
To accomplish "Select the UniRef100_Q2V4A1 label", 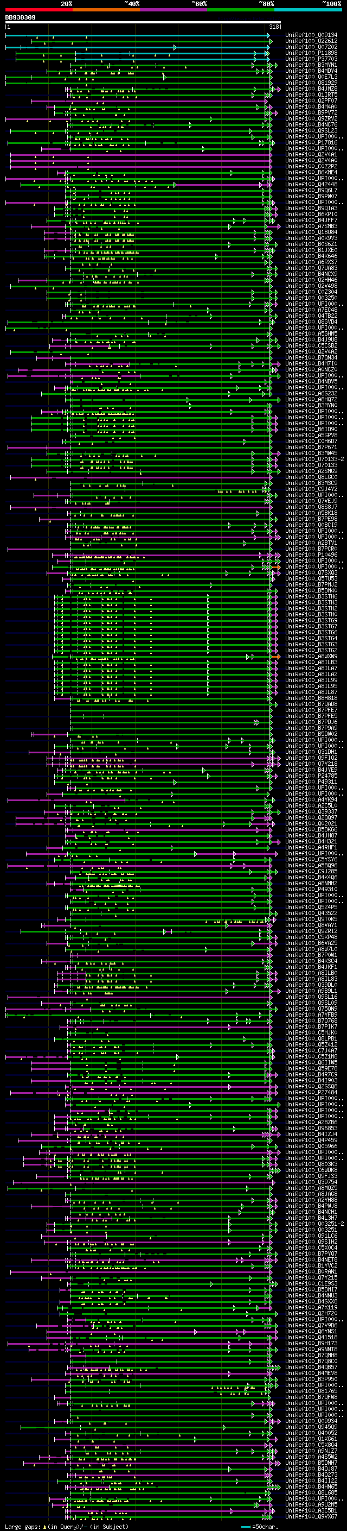I will coord(311,155).
